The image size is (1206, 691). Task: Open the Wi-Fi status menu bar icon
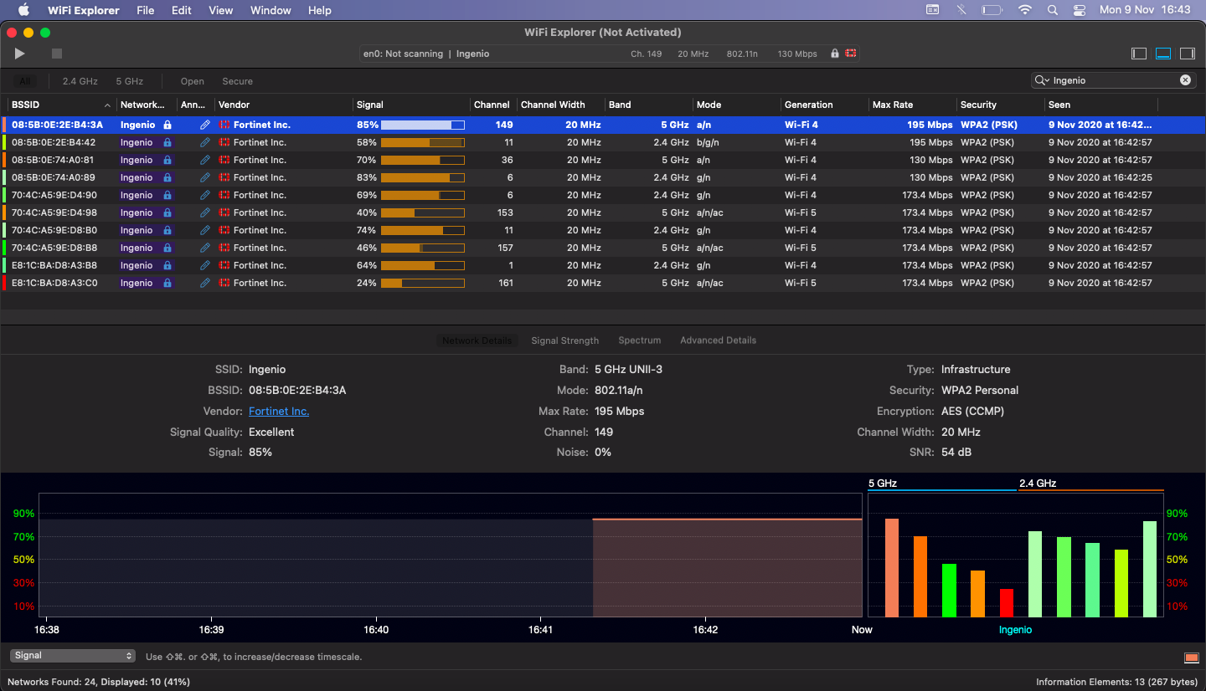(1025, 10)
